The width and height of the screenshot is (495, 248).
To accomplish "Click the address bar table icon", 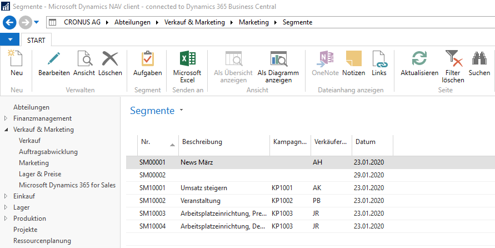I will click(53, 22).
